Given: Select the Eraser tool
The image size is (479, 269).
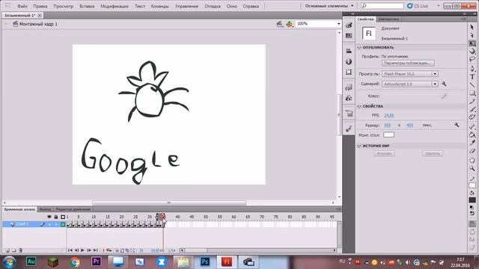Looking at the screenshot, I should [x=472, y=151].
